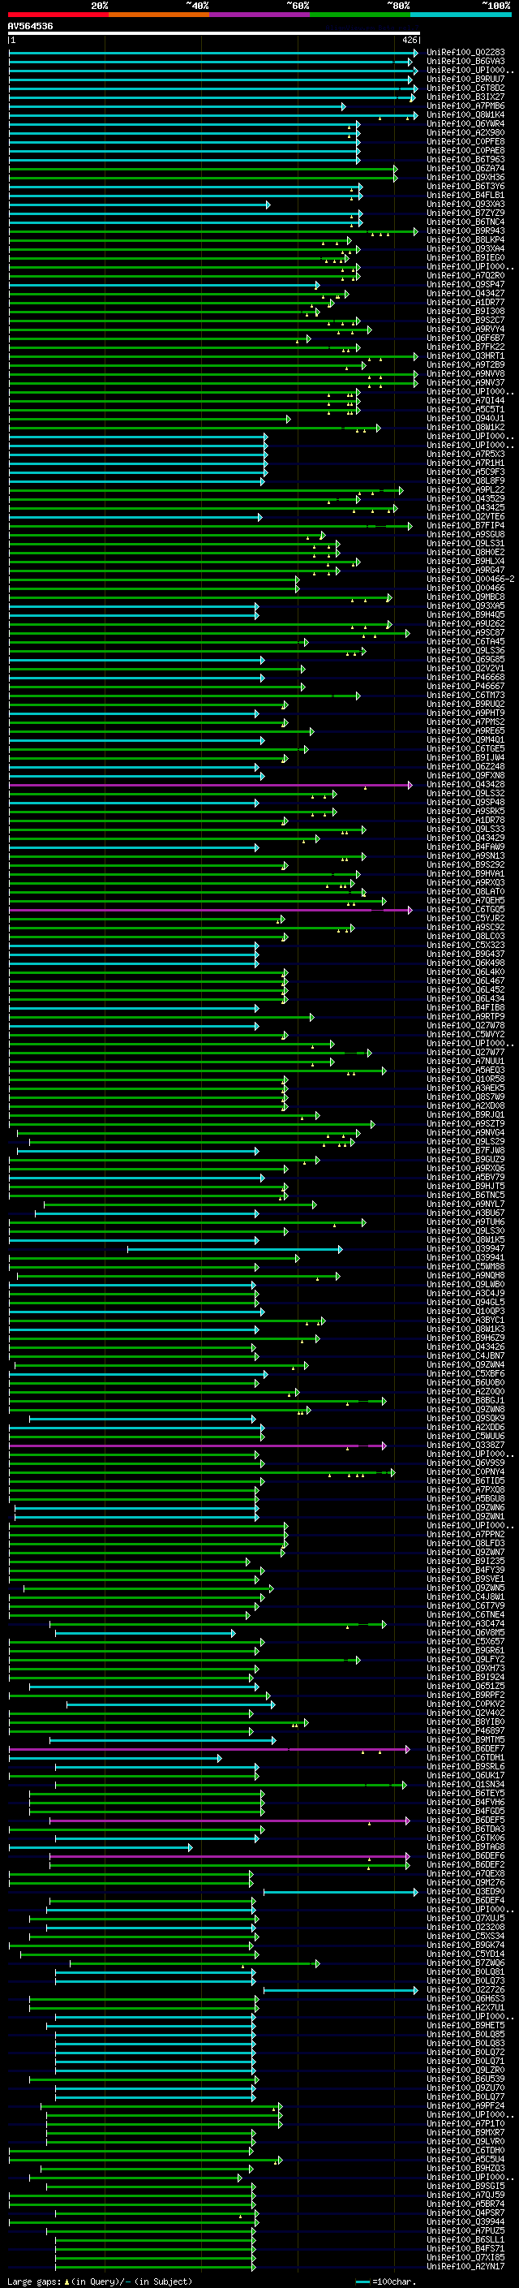The image size is (519, 2288).
Task: Select hit label UniRef100_P46668
Action: point(465,677)
